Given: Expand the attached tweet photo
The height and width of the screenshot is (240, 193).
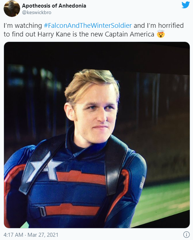Looking at the screenshot, I should [97, 135].
